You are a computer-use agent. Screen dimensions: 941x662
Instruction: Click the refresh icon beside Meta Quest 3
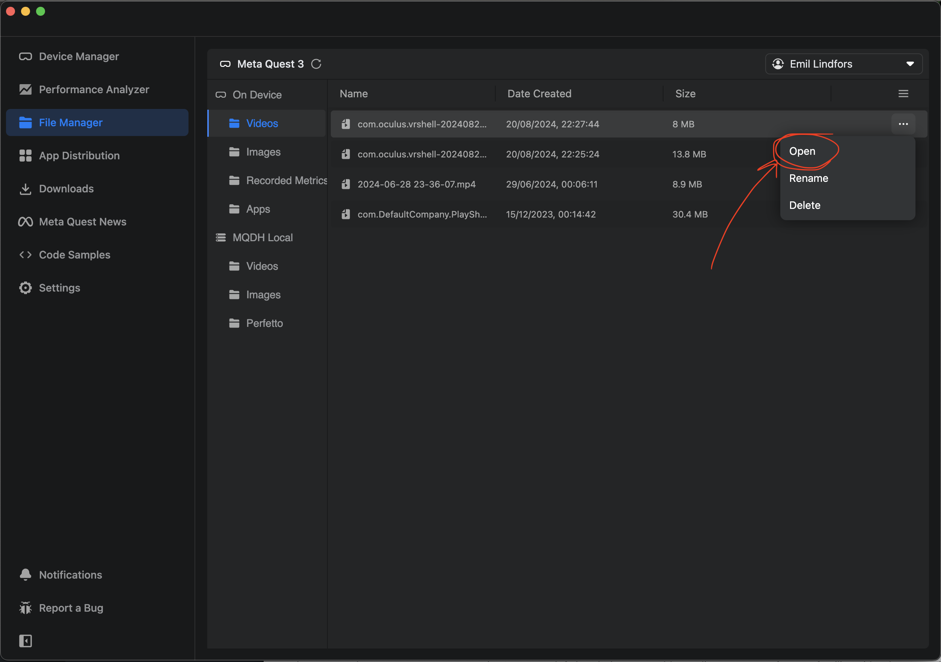[316, 64]
